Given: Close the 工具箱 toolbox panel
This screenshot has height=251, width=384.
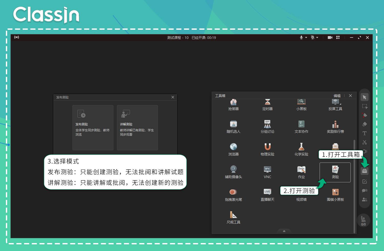Looking at the screenshot, I should click(350, 96).
